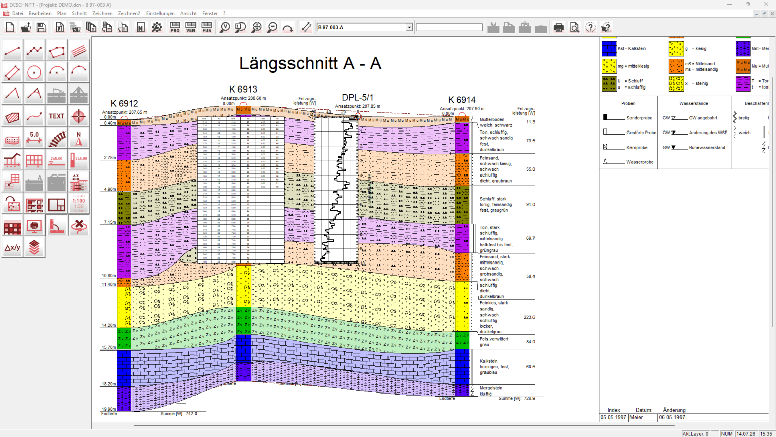Select the straight line drawing tool
The height and width of the screenshot is (437, 776).
click(12, 51)
